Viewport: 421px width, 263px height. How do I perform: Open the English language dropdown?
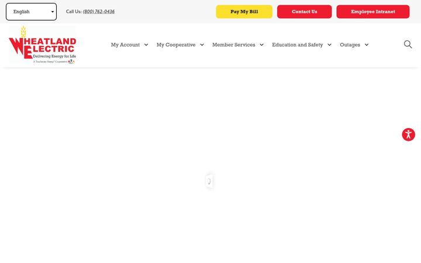coord(31,12)
